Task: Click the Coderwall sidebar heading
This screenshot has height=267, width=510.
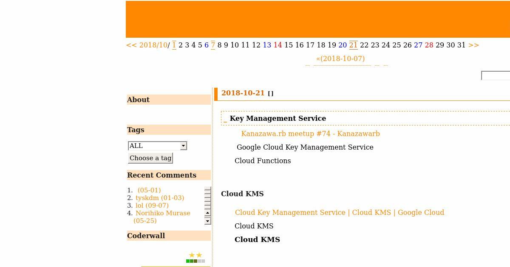Action: click(x=169, y=236)
